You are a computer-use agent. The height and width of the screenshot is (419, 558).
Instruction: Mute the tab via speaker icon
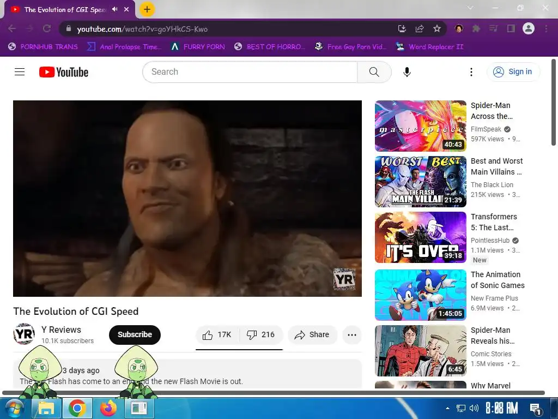click(x=114, y=9)
